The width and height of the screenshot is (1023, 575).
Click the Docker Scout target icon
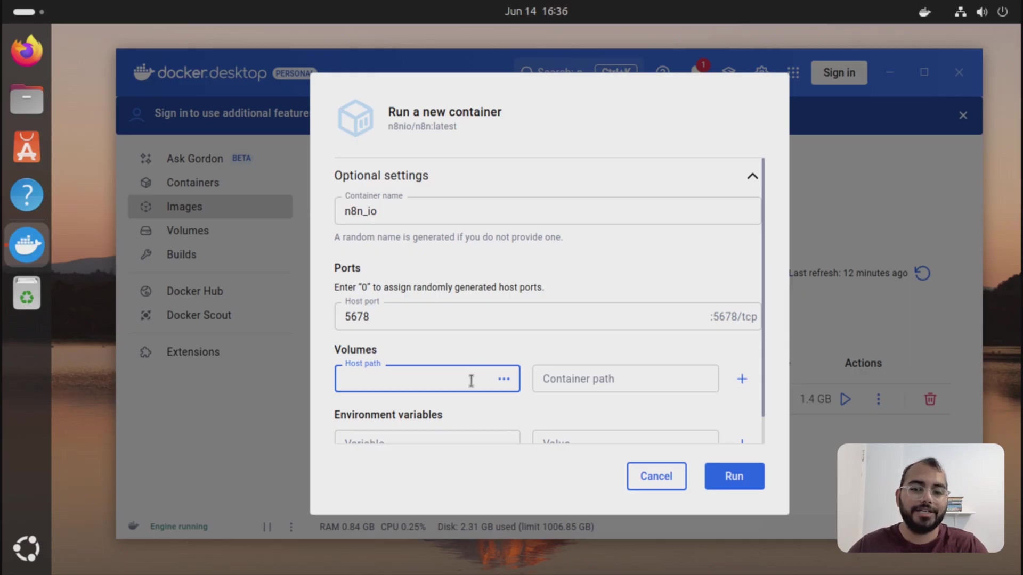[145, 315]
